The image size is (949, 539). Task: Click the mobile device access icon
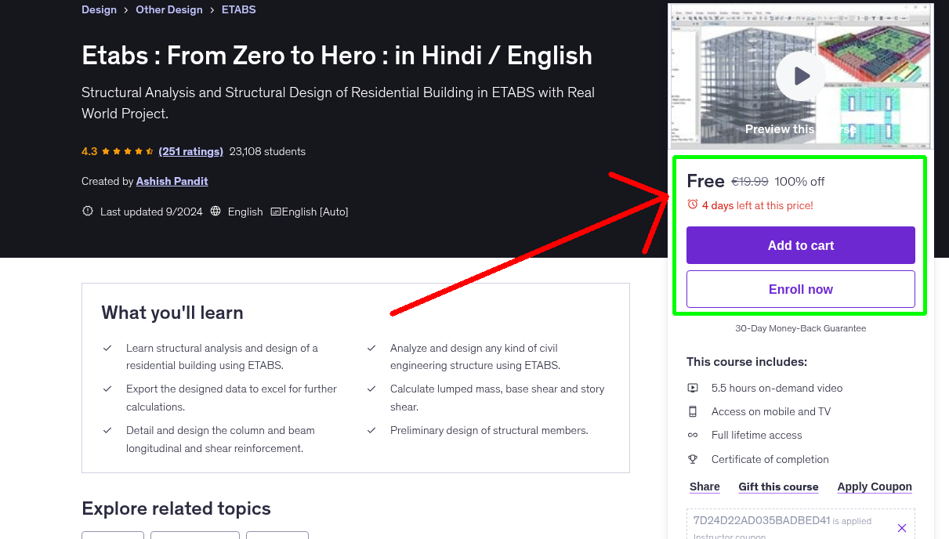693,411
